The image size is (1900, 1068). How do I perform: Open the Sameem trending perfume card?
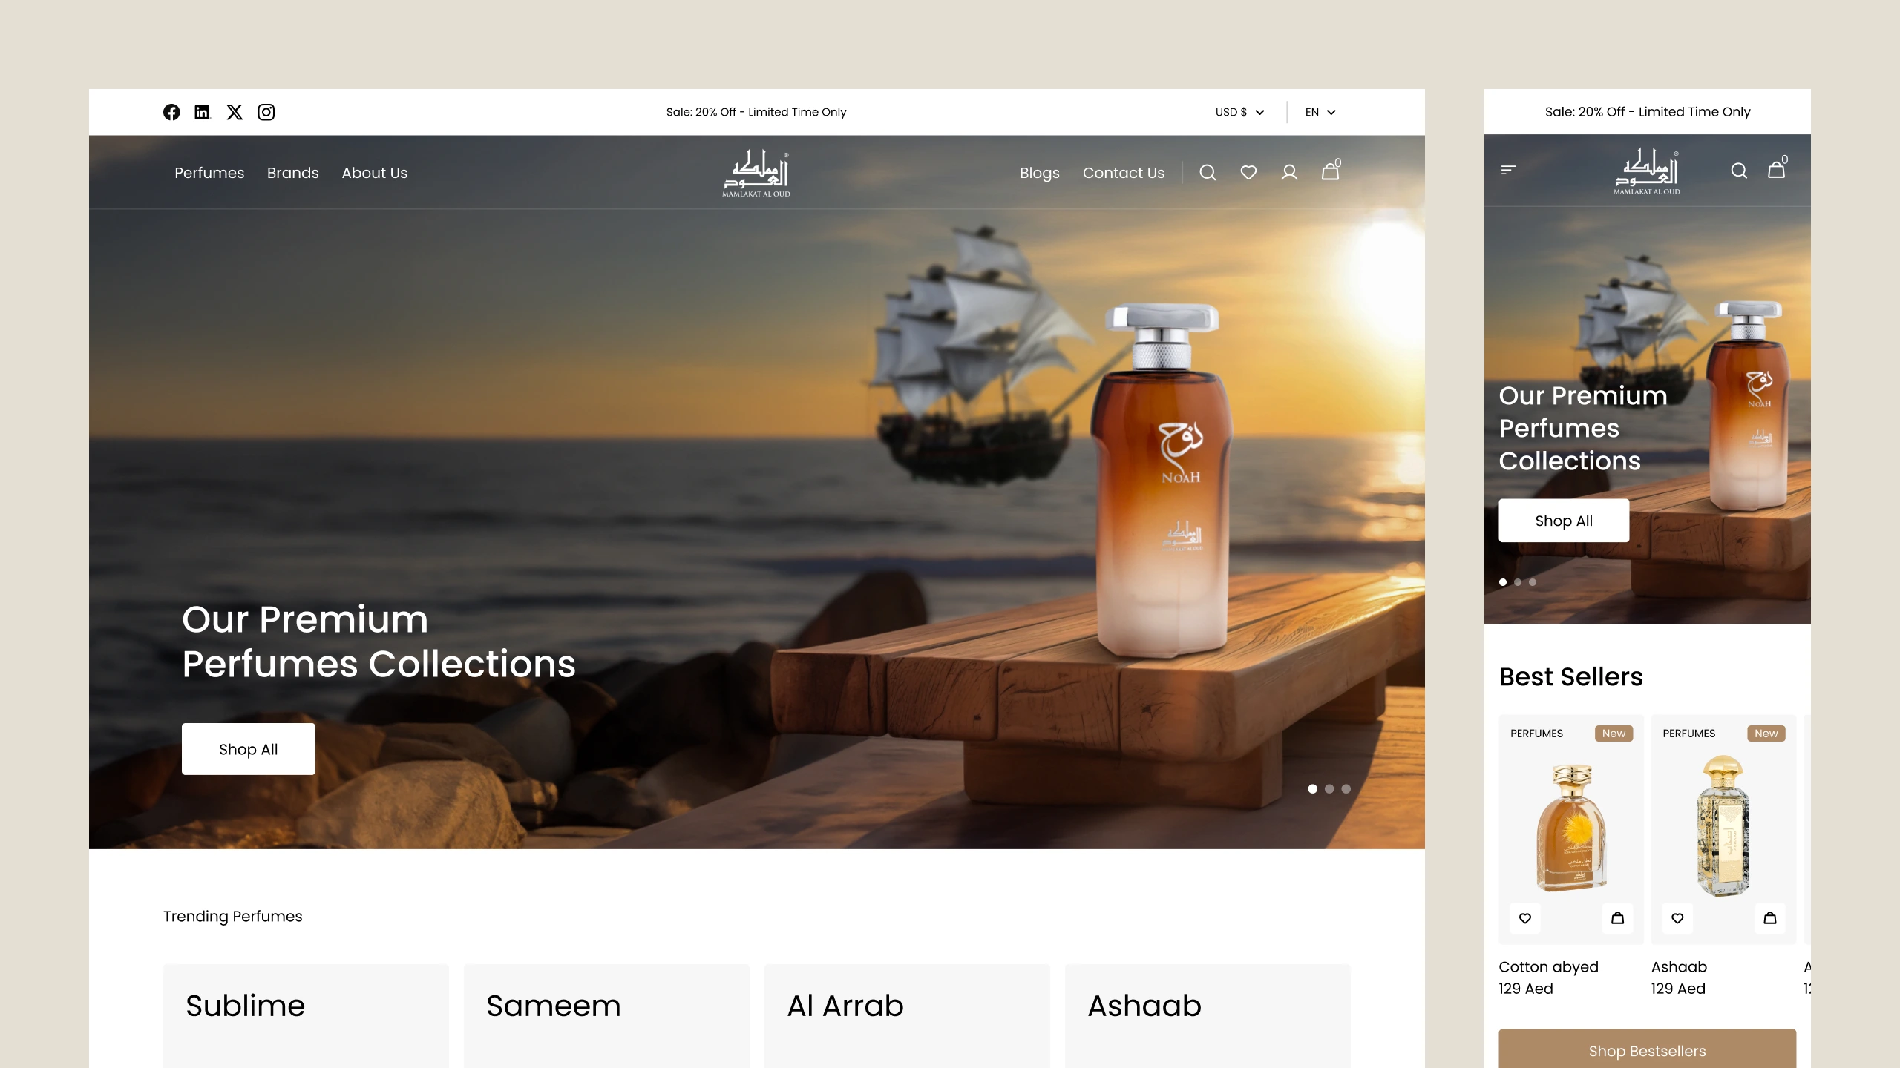click(606, 1016)
